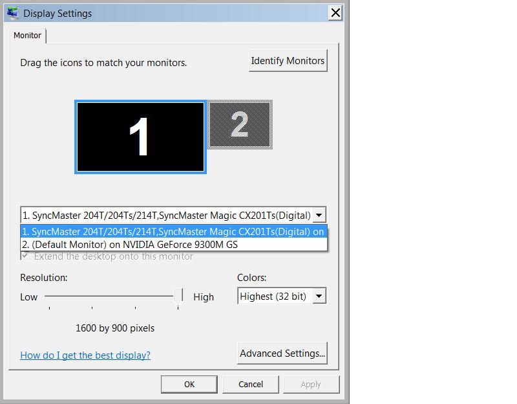Click the Colors label
The width and height of the screenshot is (517, 404).
[251, 278]
